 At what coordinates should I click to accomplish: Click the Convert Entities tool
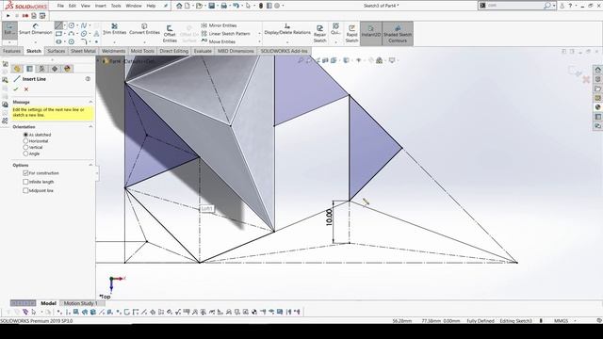[144, 29]
